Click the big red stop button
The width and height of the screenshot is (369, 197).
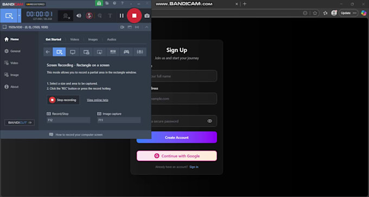pyautogui.click(x=134, y=16)
